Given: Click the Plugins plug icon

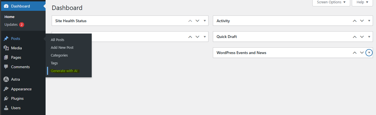Looking at the screenshot, I should coord(6,99).
